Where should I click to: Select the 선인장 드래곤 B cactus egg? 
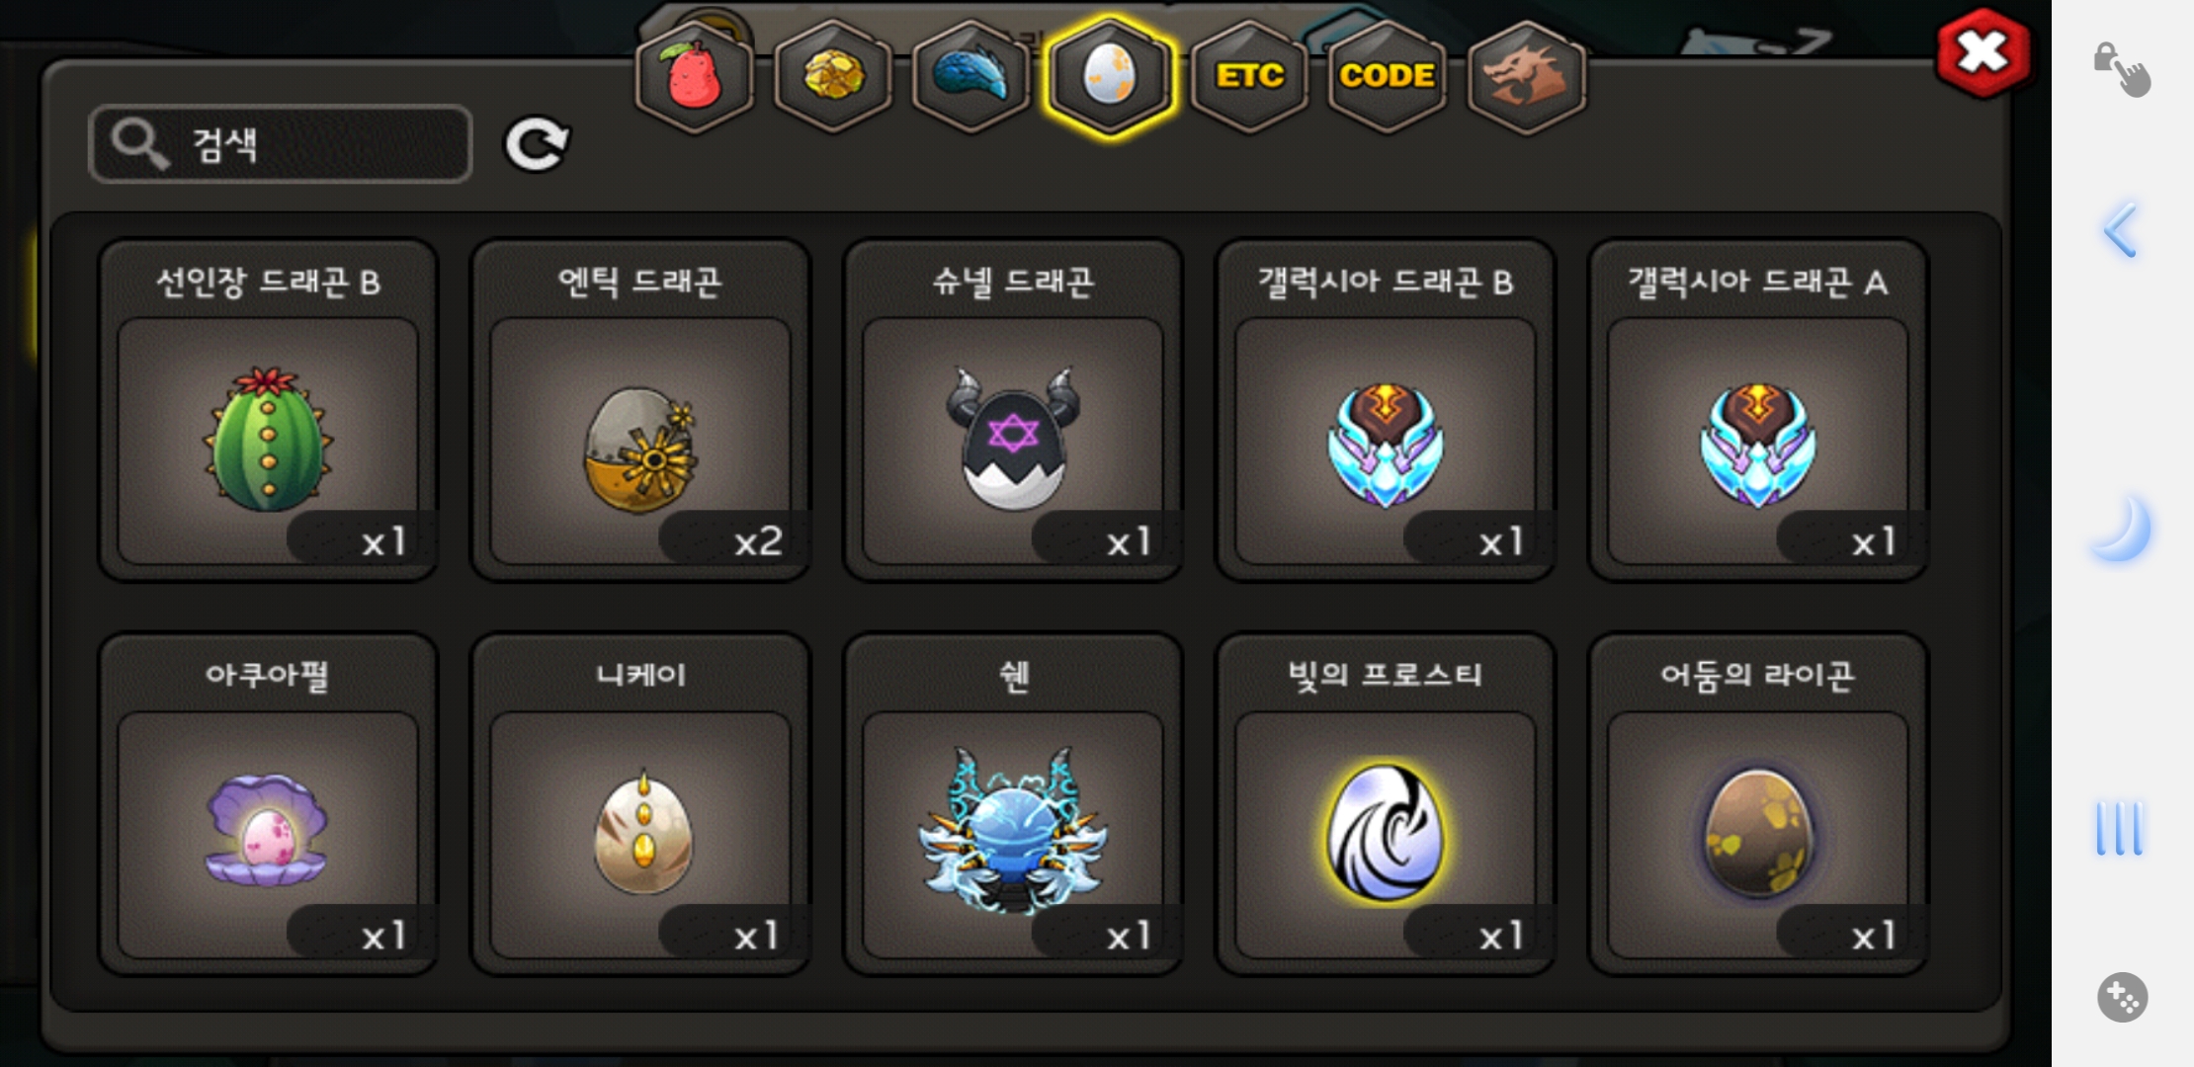[x=268, y=410]
